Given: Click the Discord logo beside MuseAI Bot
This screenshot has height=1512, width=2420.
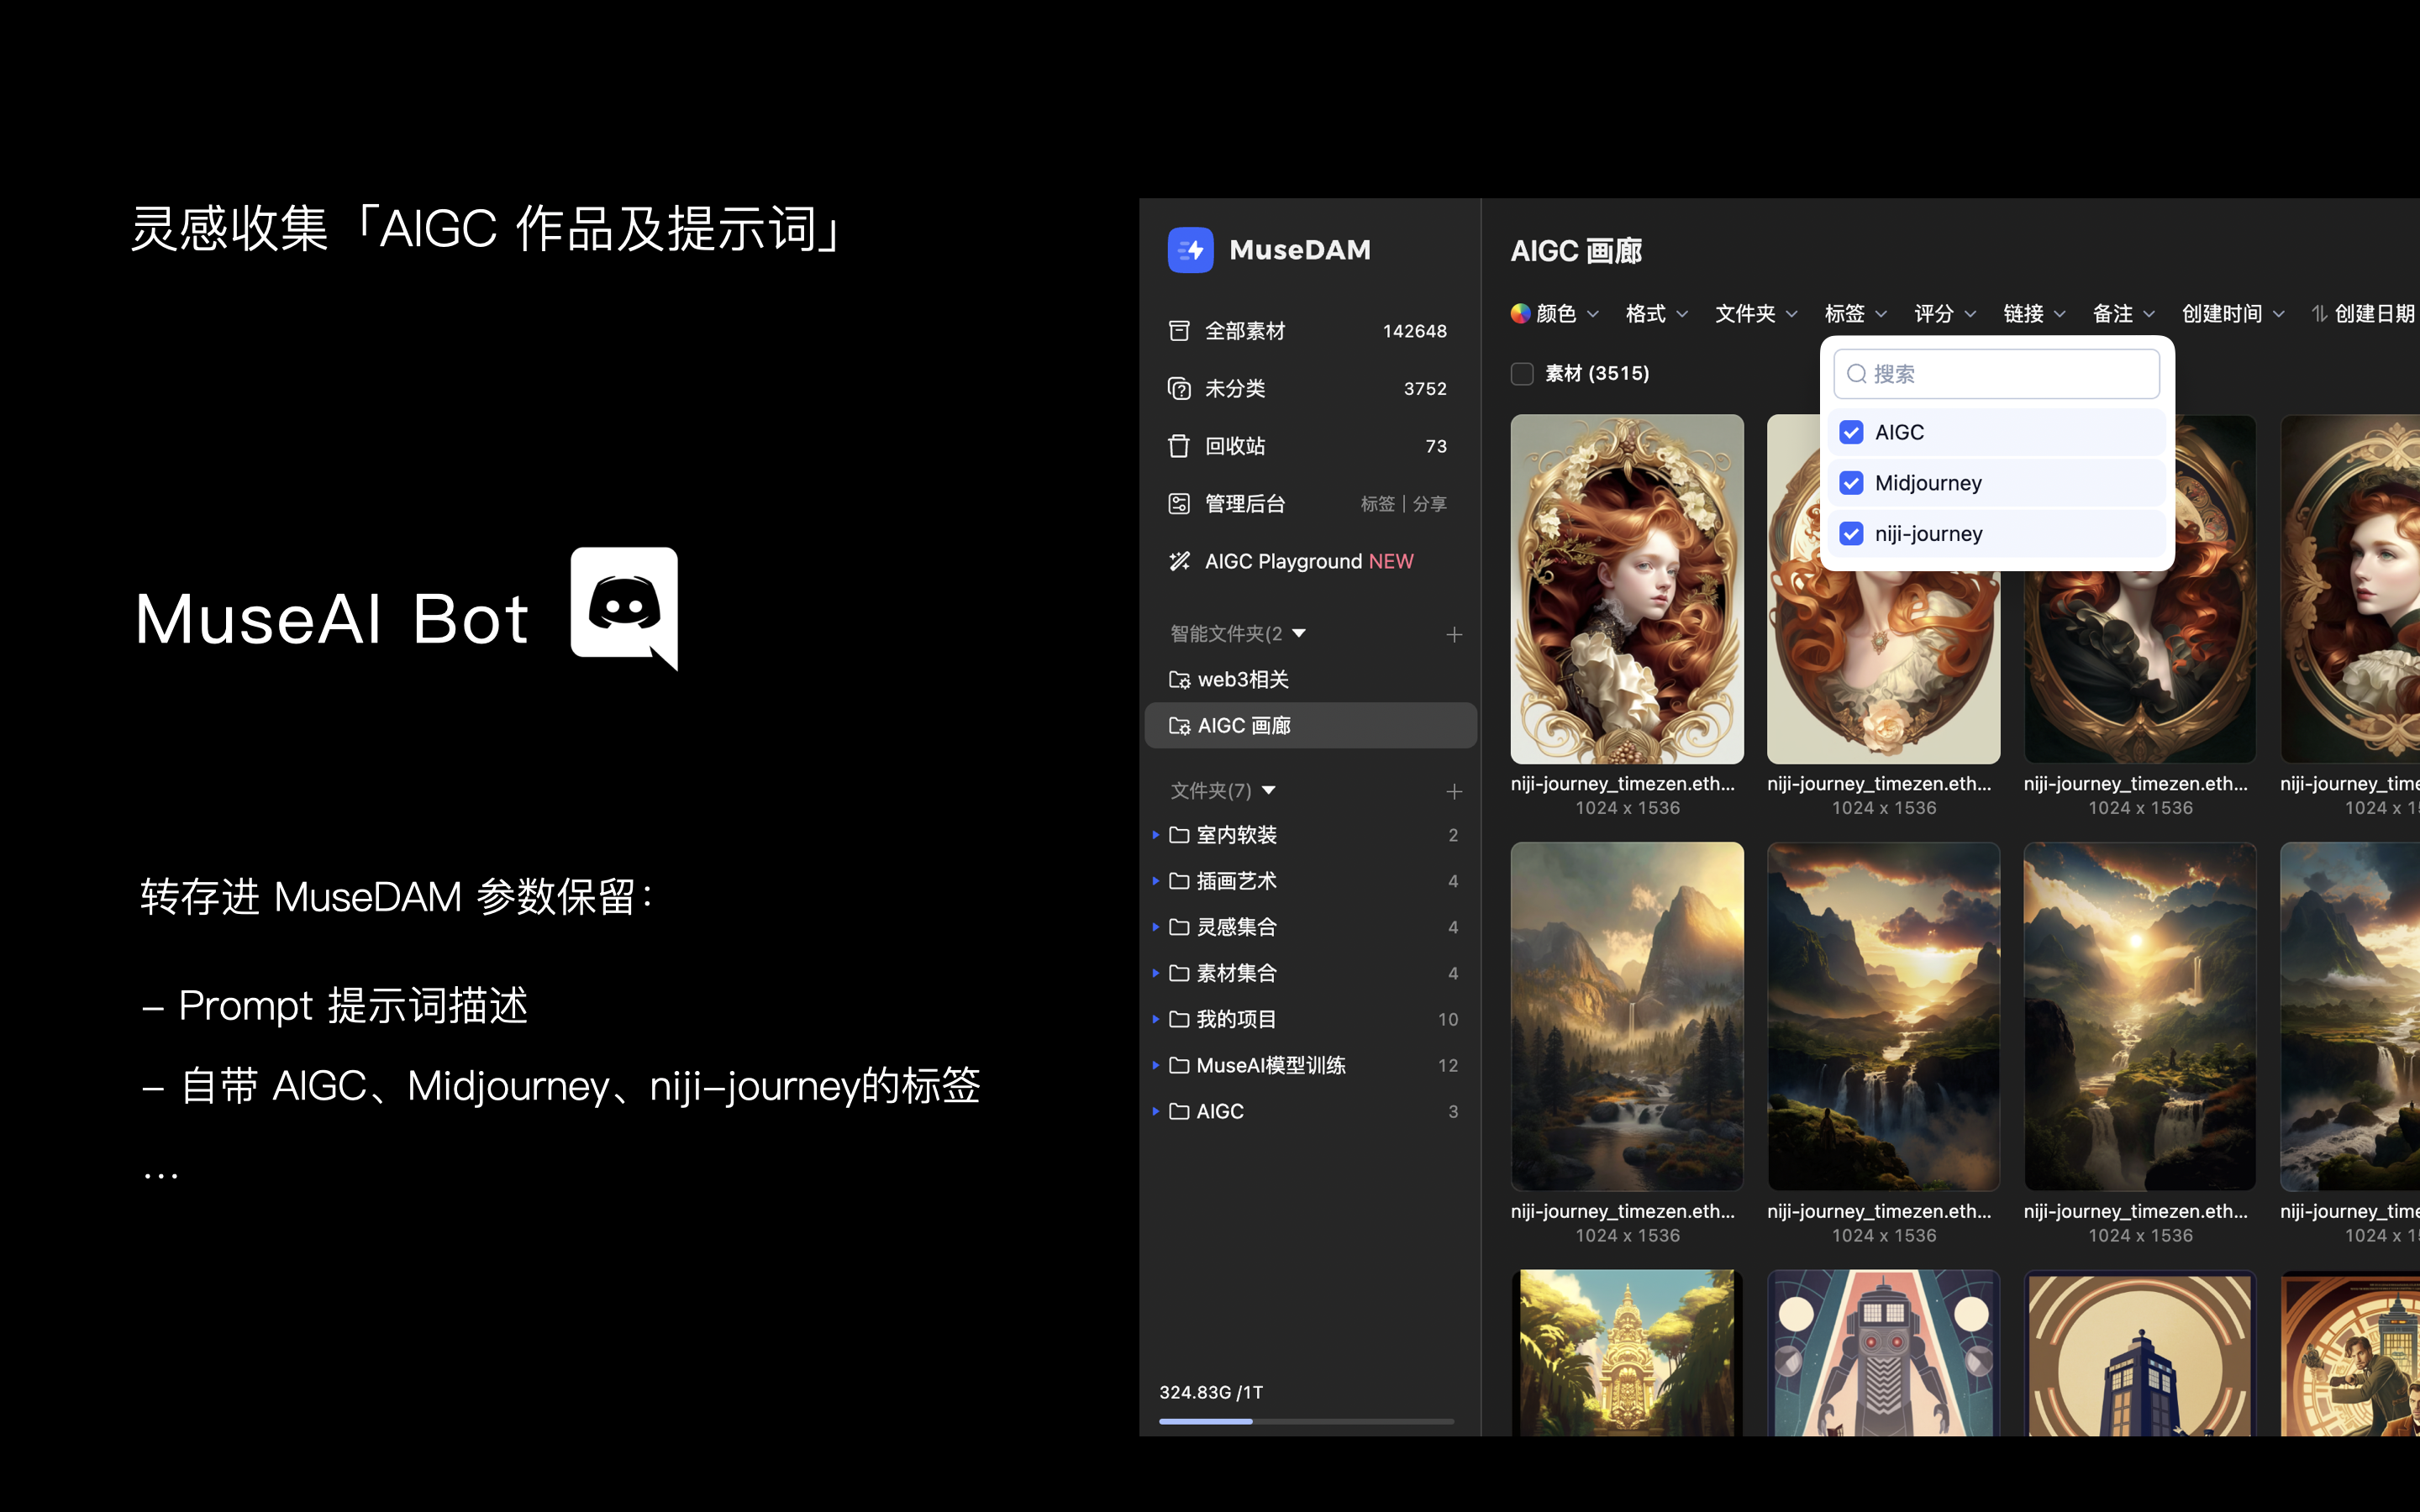Looking at the screenshot, I should pos(624,608).
